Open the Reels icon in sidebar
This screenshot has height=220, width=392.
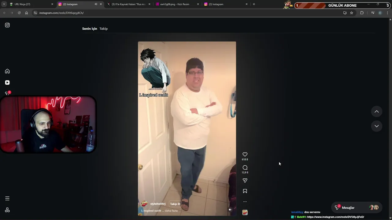[x=7, y=82]
